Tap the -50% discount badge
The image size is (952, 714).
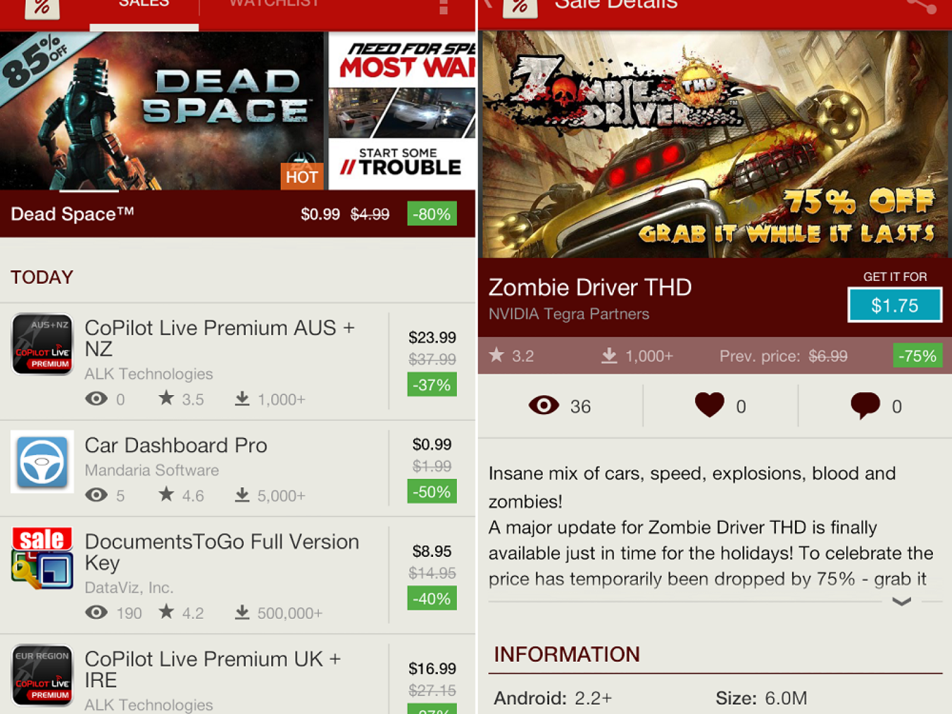(x=432, y=491)
